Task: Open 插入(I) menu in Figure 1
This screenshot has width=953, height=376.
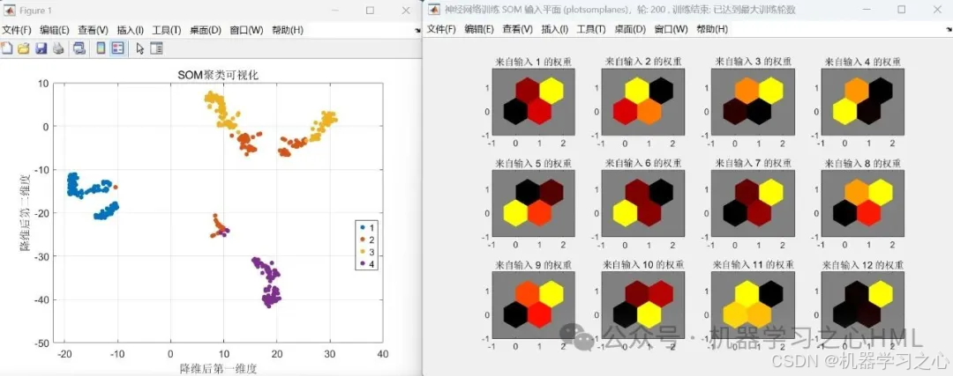Action: point(130,30)
